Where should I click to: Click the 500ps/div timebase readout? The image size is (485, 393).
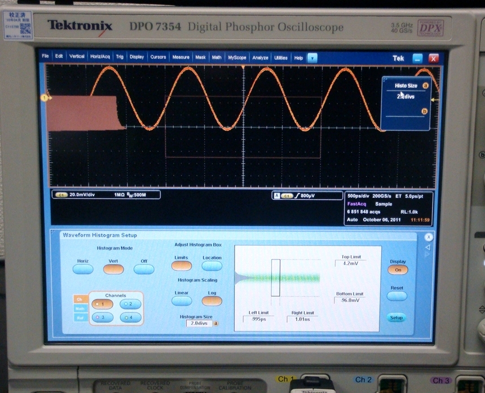[358, 196]
